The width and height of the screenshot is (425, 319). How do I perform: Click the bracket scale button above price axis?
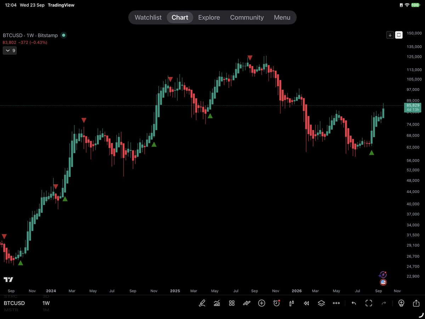pyautogui.click(x=399, y=35)
